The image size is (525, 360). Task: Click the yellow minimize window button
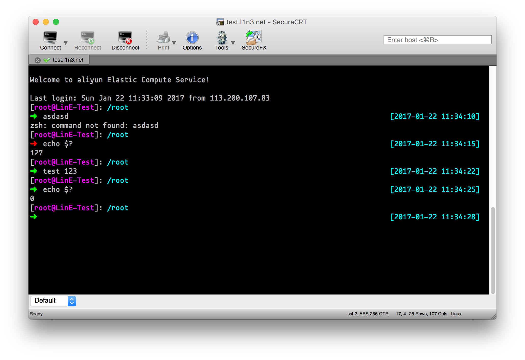[46, 22]
